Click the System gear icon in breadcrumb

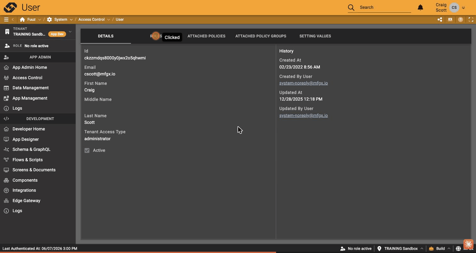[x=49, y=19]
